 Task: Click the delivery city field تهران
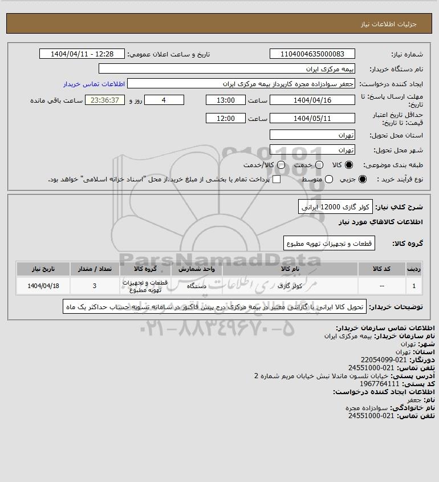coord(312,149)
